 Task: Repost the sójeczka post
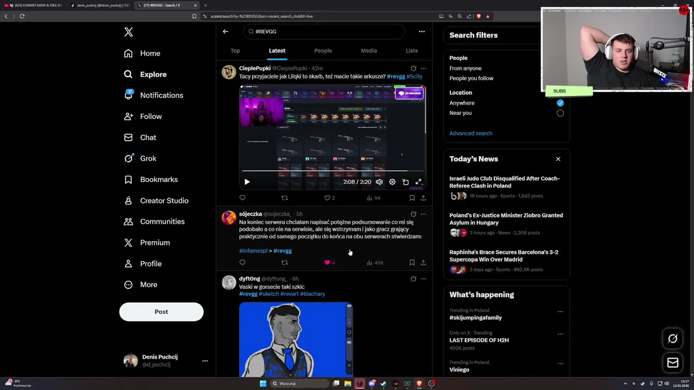click(x=285, y=263)
